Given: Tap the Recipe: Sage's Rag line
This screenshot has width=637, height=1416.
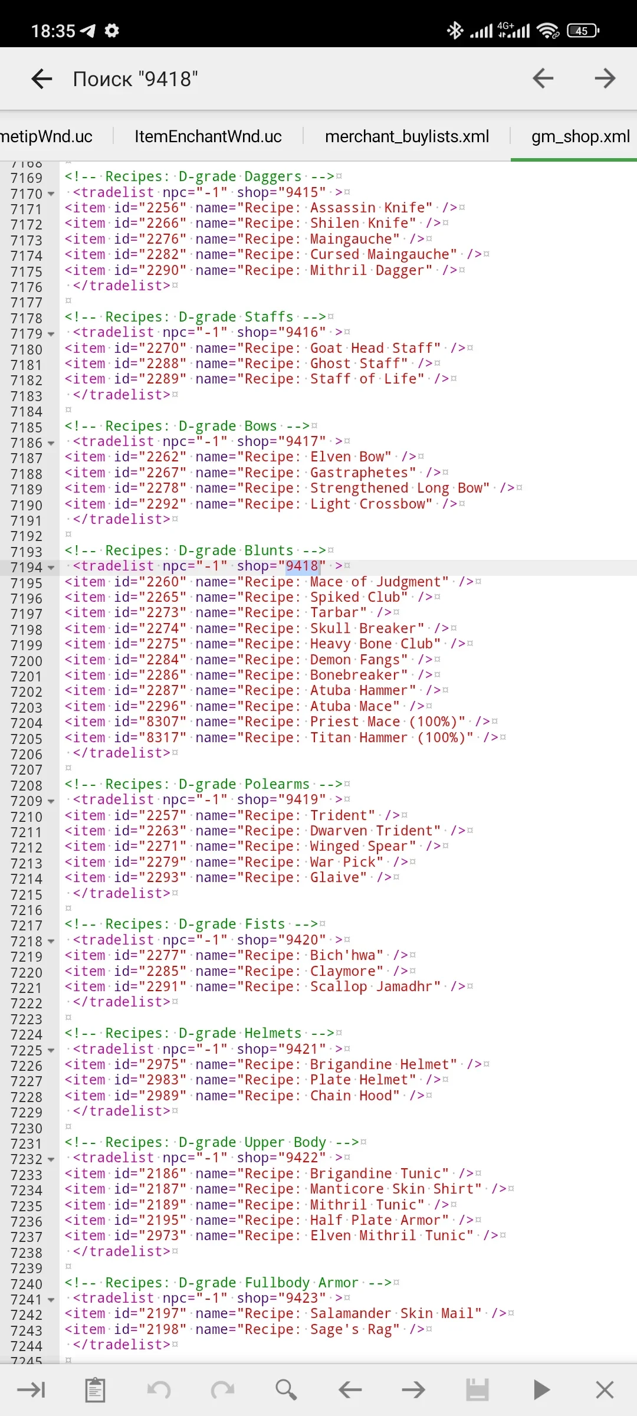Looking at the screenshot, I should coord(248,1329).
